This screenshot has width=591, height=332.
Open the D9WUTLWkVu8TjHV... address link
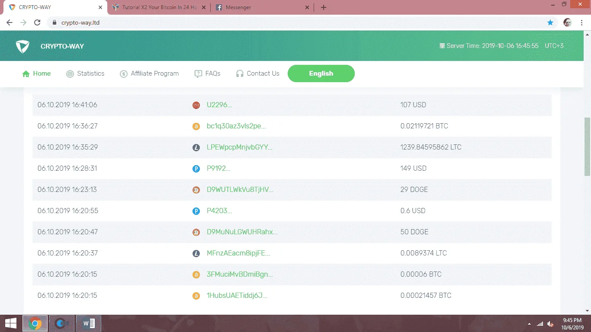point(240,190)
